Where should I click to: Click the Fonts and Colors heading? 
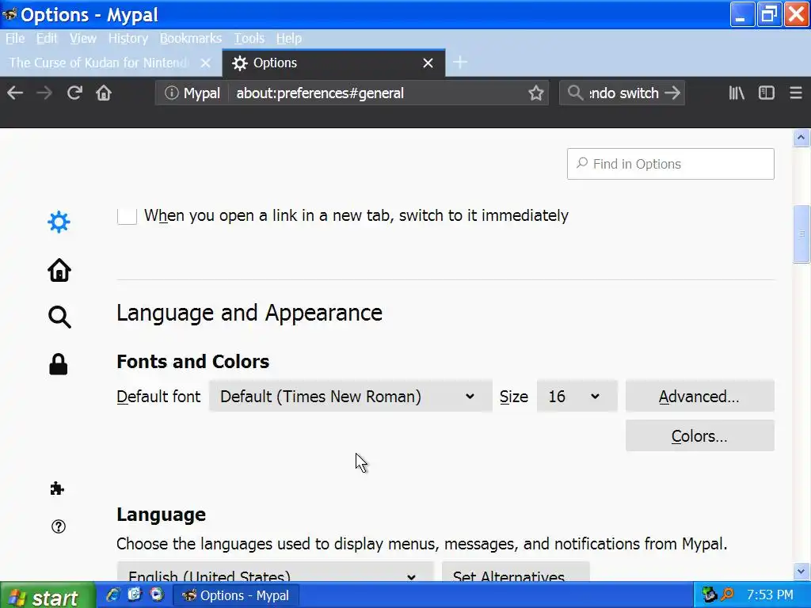coord(193,361)
